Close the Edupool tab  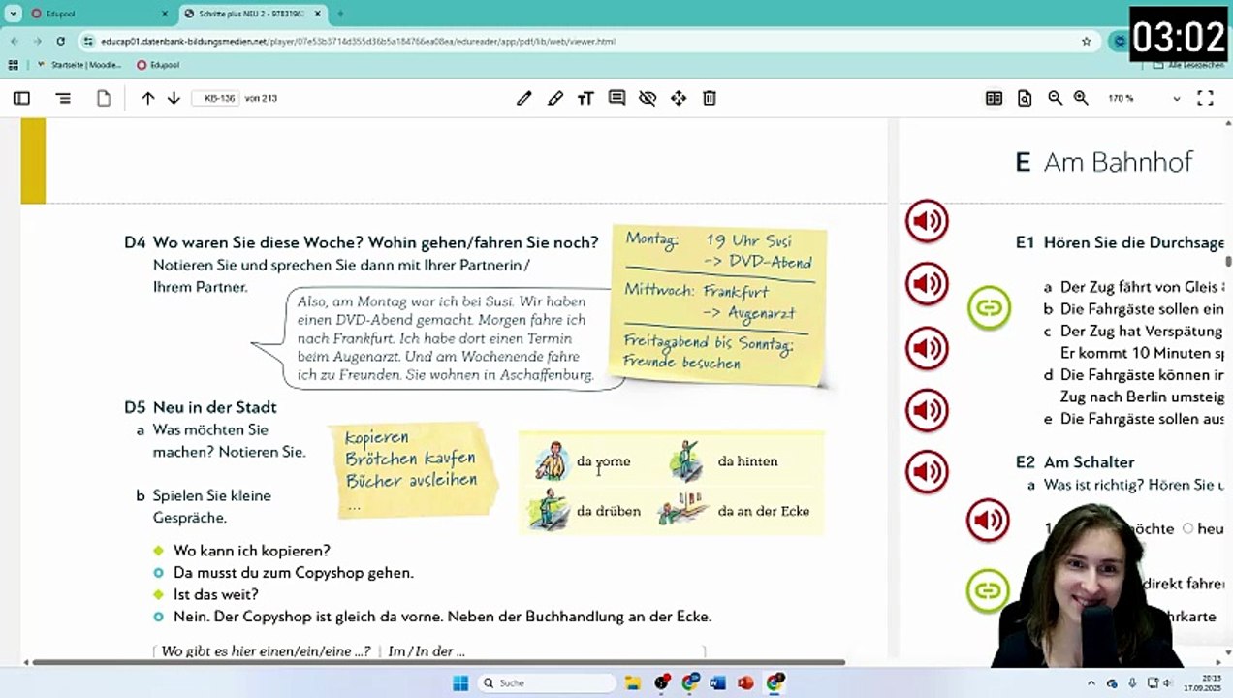click(164, 14)
